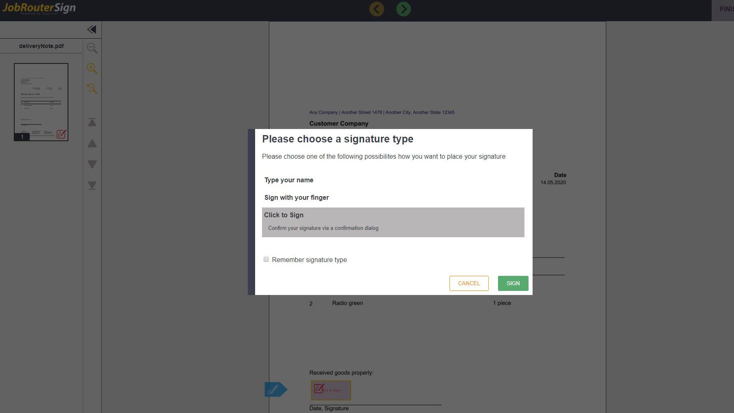Click the blue signature marker arrow
The width and height of the screenshot is (734, 413).
[x=275, y=389]
